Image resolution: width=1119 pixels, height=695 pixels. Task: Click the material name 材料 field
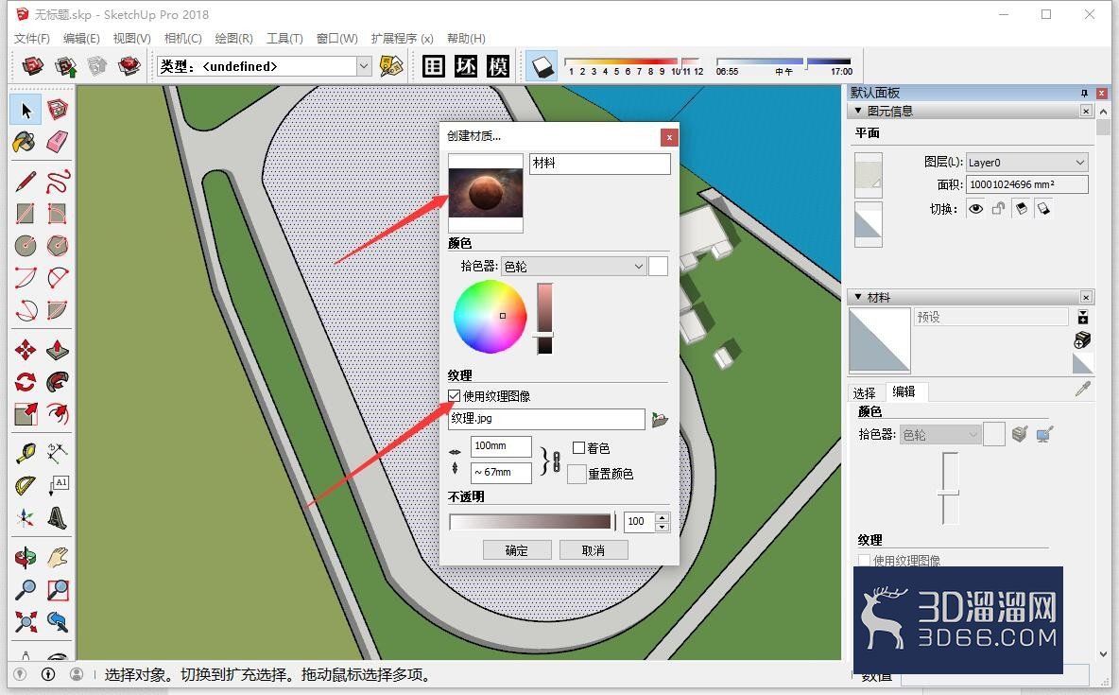coord(599,163)
